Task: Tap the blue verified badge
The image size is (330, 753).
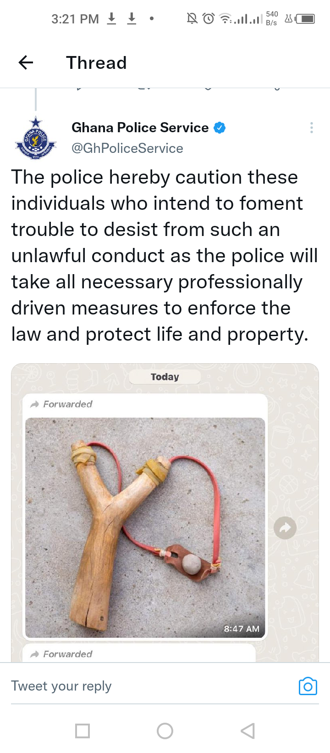Action: [220, 128]
